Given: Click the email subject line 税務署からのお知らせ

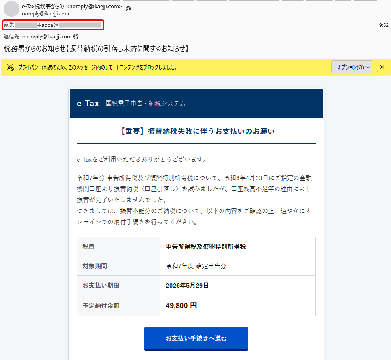Looking at the screenshot, I should [97, 48].
